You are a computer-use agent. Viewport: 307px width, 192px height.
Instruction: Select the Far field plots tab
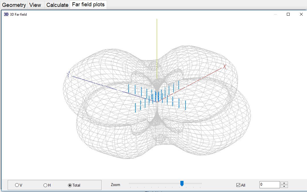click(x=88, y=5)
